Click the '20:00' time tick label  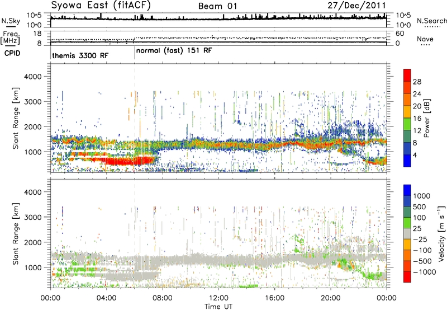click(x=330, y=298)
